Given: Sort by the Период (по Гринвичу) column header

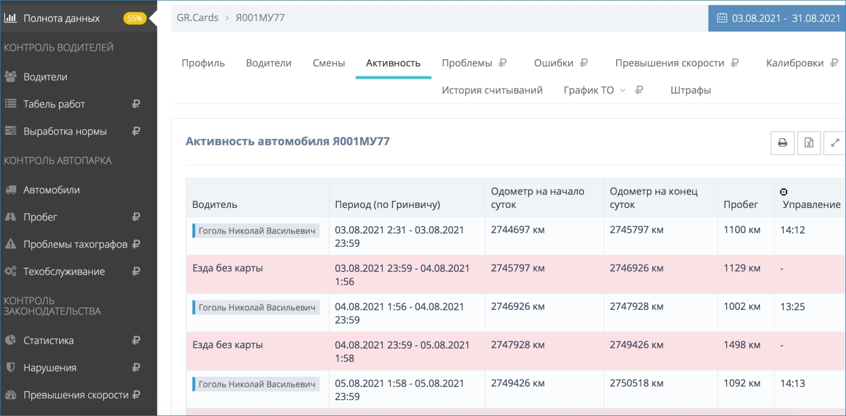Looking at the screenshot, I should tap(388, 204).
